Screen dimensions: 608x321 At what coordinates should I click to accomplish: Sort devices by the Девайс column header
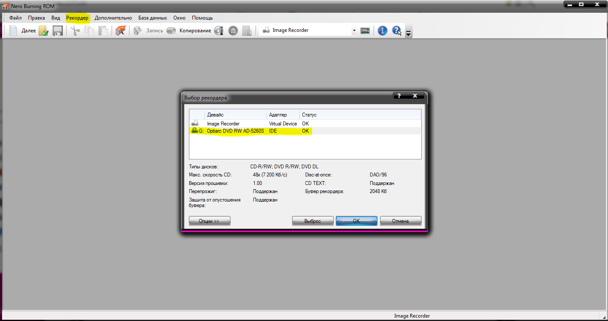(236, 115)
